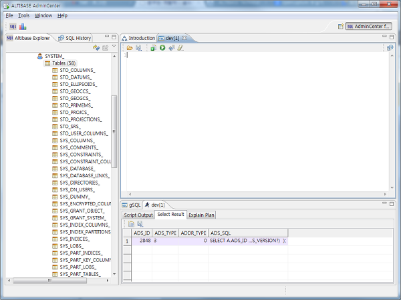Image resolution: width=401 pixels, height=300 pixels.
Task: Select the SYSTEM_ user node
Action: (51, 56)
